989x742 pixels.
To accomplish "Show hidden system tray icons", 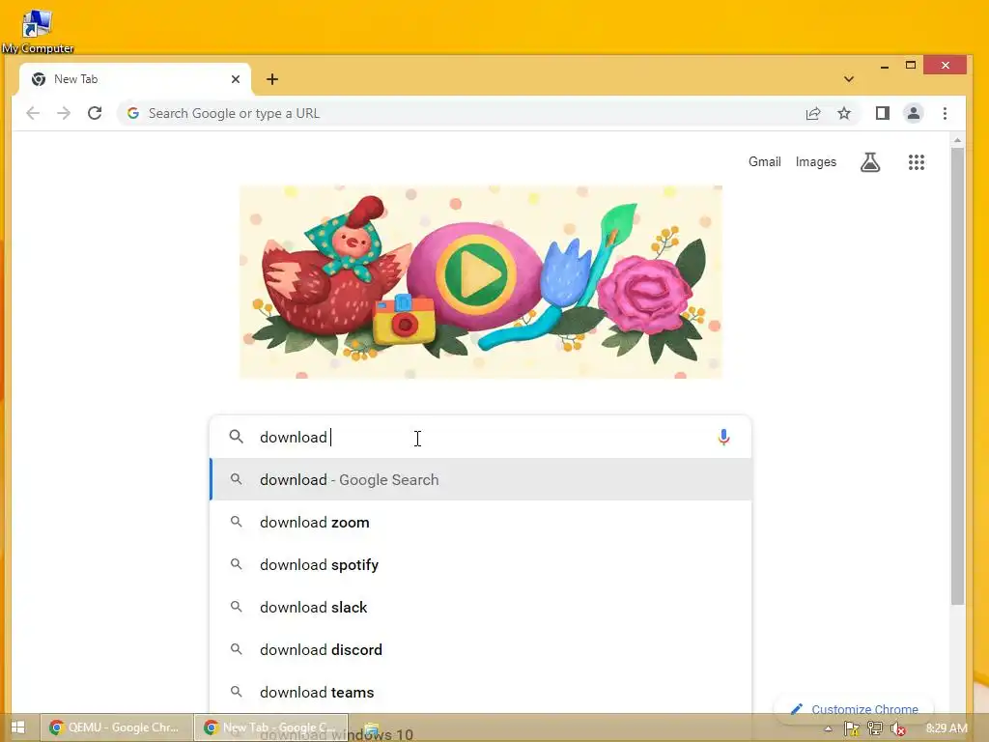I will point(828,728).
